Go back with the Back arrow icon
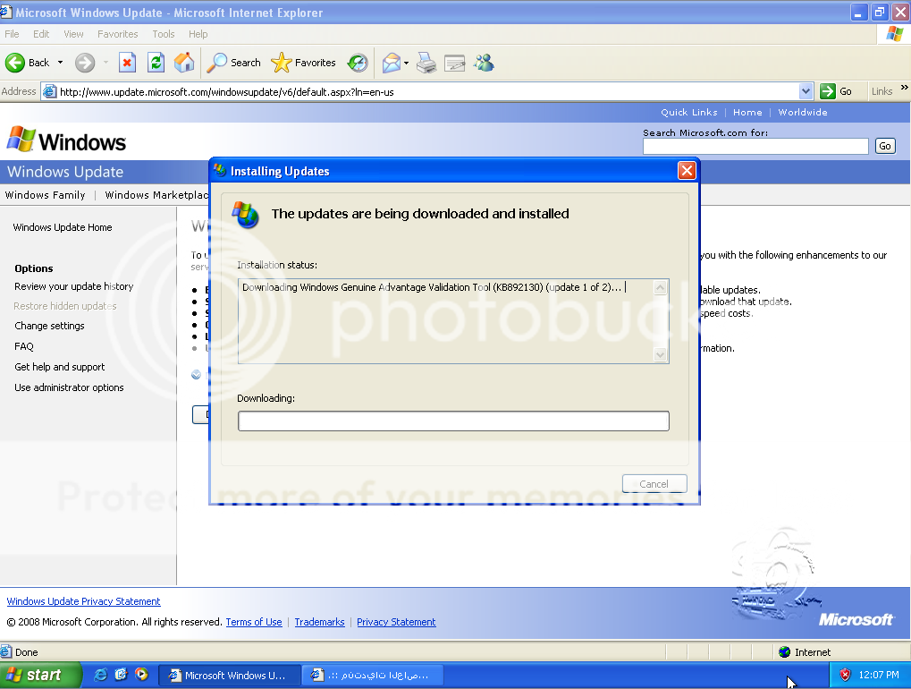The image size is (911, 689). pyautogui.click(x=15, y=63)
